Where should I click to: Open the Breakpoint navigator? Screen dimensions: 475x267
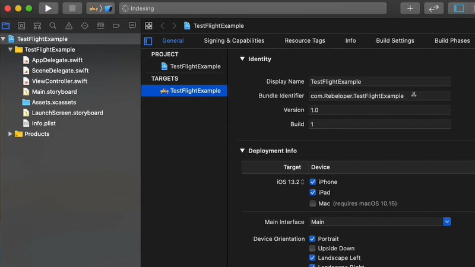[x=116, y=26]
